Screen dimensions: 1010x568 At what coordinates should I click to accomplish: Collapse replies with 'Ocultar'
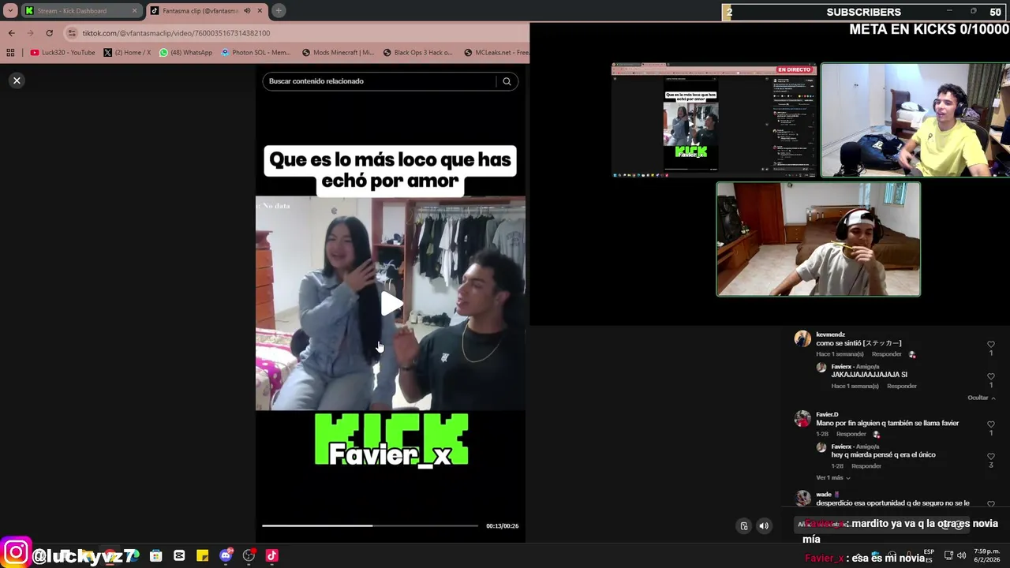click(981, 398)
